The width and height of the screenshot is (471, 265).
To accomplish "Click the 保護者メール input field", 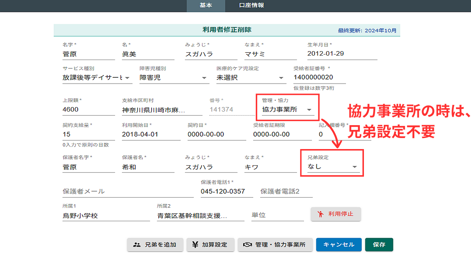I will (128, 191).
